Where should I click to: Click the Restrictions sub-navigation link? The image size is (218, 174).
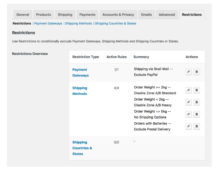pos(22,23)
